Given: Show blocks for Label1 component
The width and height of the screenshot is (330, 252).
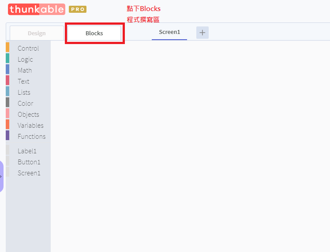Looking at the screenshot, I should click(x=27, y=151).
